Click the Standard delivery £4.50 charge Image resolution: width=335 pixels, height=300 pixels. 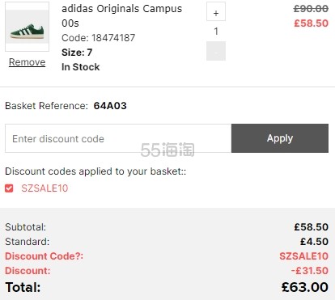[314, 242]
